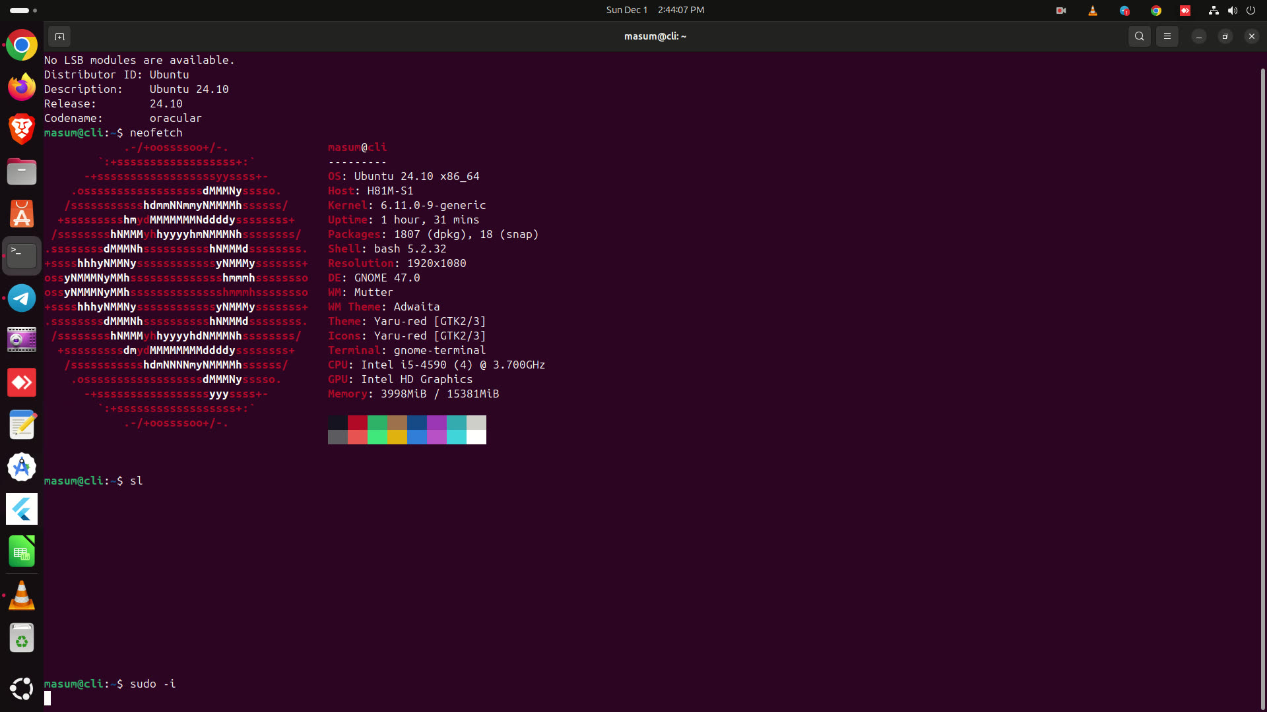Open VLC media player dock icon
The height and width of the screenshot is (712, 1267).
(22, 595)
